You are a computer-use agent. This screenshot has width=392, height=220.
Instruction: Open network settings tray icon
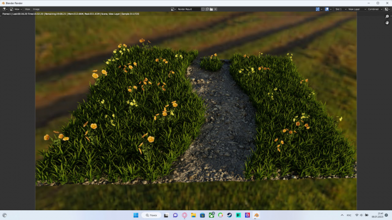click(357, 215)
